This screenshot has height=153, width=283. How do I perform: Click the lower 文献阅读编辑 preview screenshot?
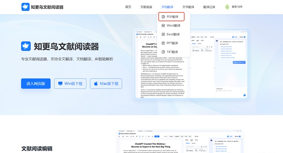click(180, 141)
